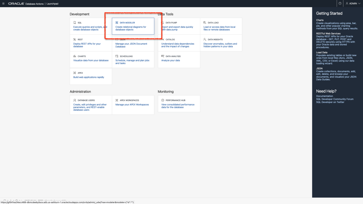363x204 pixels.
Task: Click the JSON card icon
Action: pyautogui.click(x=116, y=39)
